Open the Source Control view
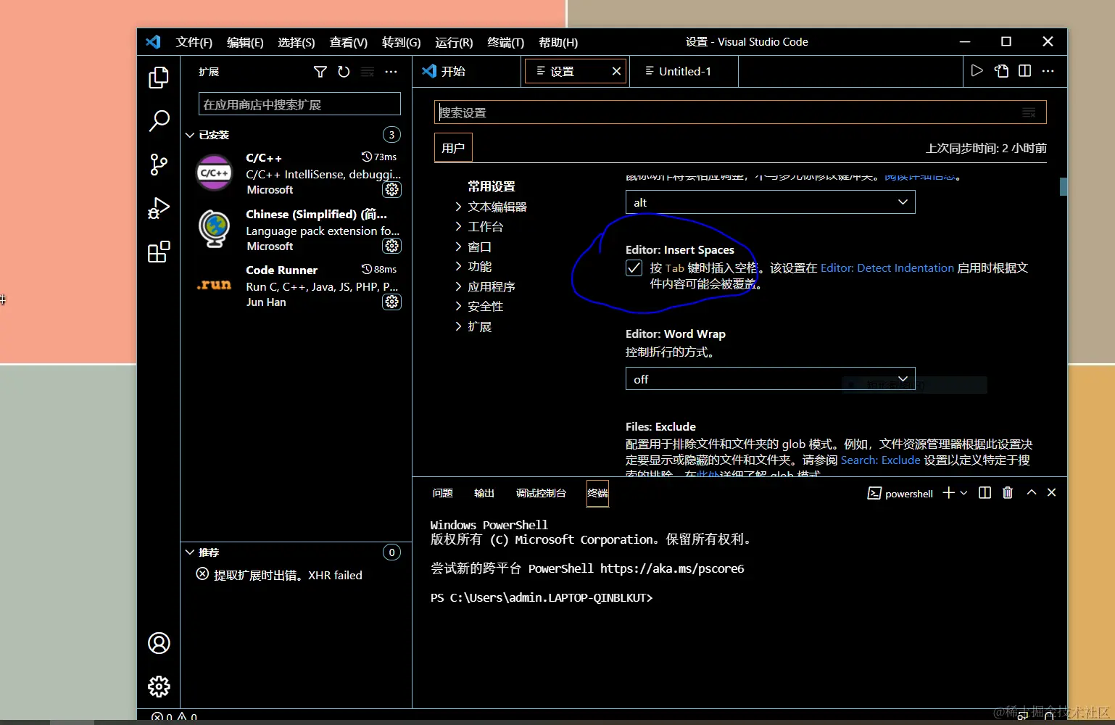Screen dimensions: 1115x725 click(x=159, y=165)
